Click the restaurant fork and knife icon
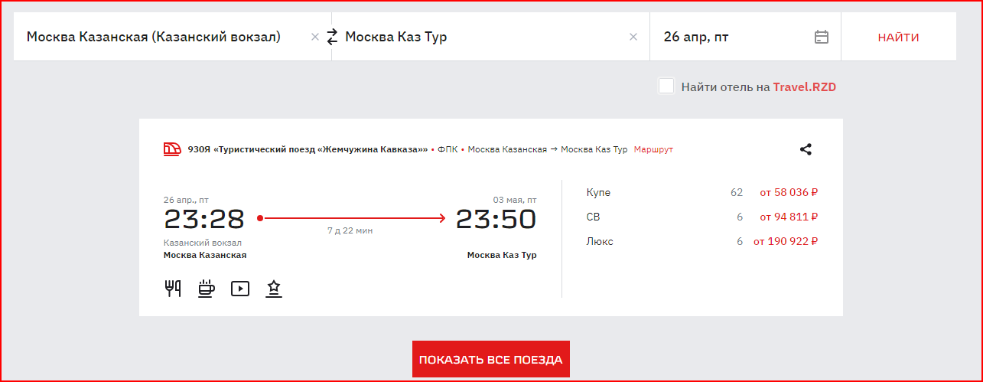This screenshot has height=382, width=983. pyautogui.click(x=173, y=289)
